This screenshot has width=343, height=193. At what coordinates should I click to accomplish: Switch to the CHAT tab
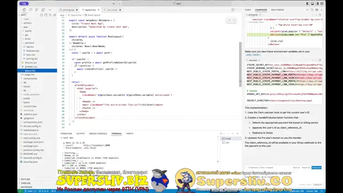pyautogui.click(x=248, y=10)
